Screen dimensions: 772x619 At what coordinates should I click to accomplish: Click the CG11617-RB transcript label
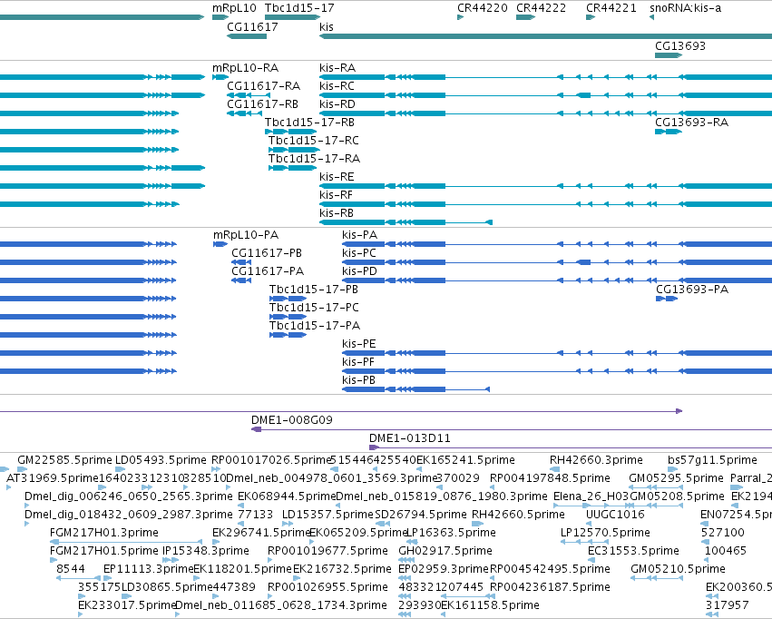(x=262, y=103)
